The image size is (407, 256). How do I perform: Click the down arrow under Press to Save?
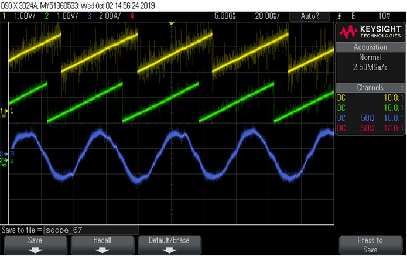click(x=370, y=250)
